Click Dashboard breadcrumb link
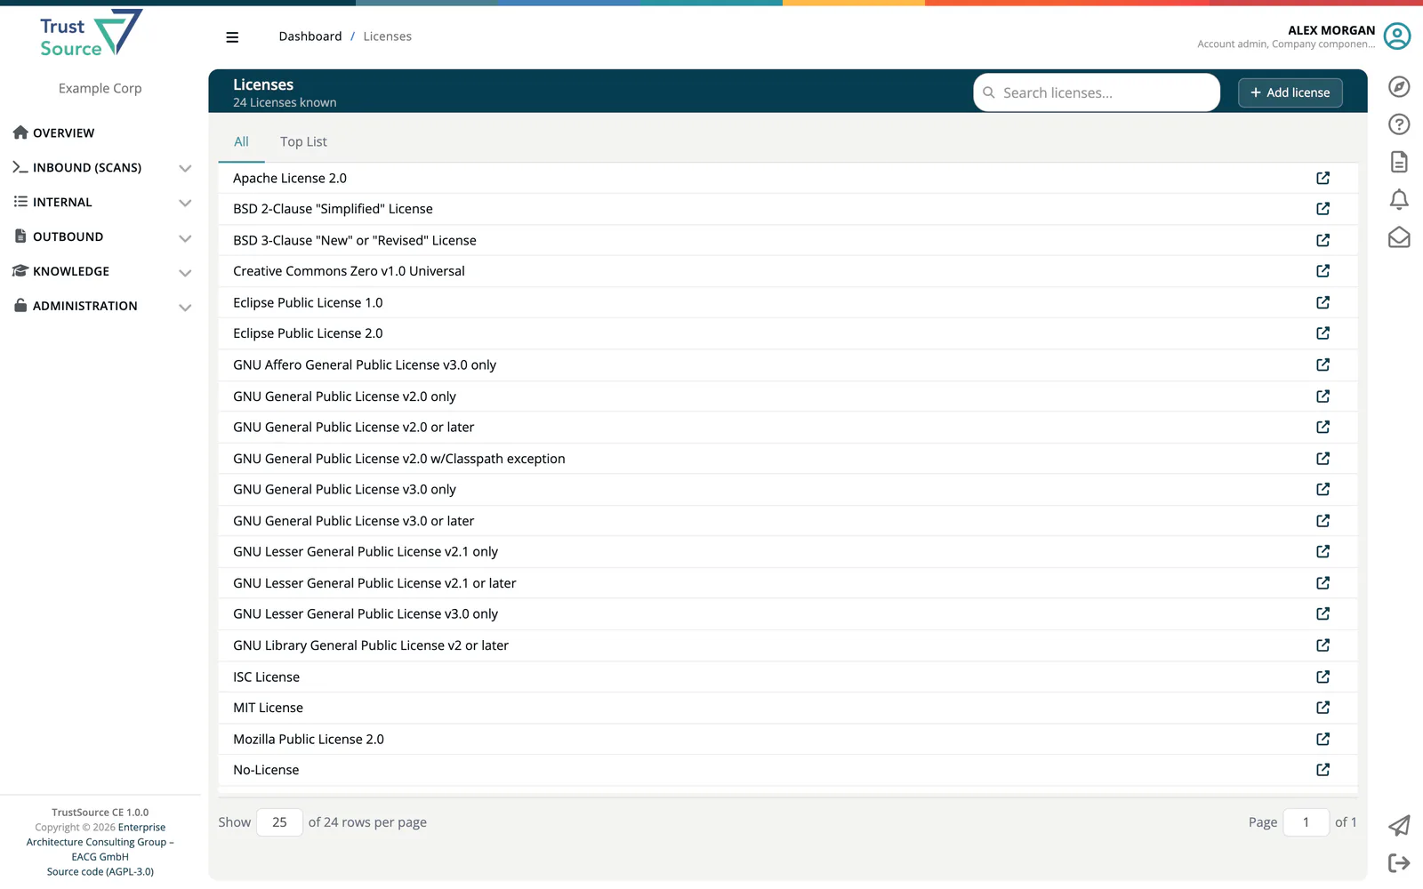Image resolution: width=1423 pixels, height=889 pixels. pos(310,36)
